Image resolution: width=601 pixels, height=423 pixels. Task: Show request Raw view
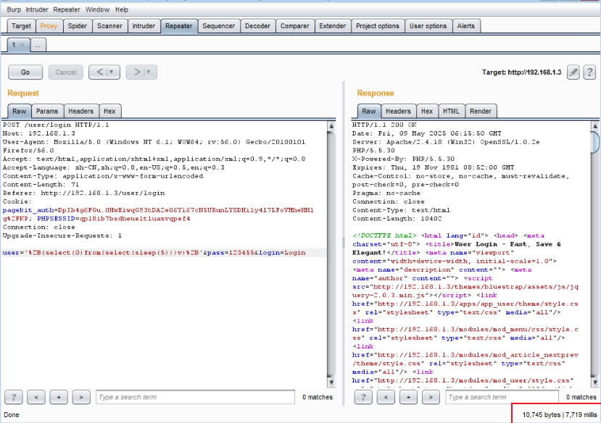click(19, 111)
